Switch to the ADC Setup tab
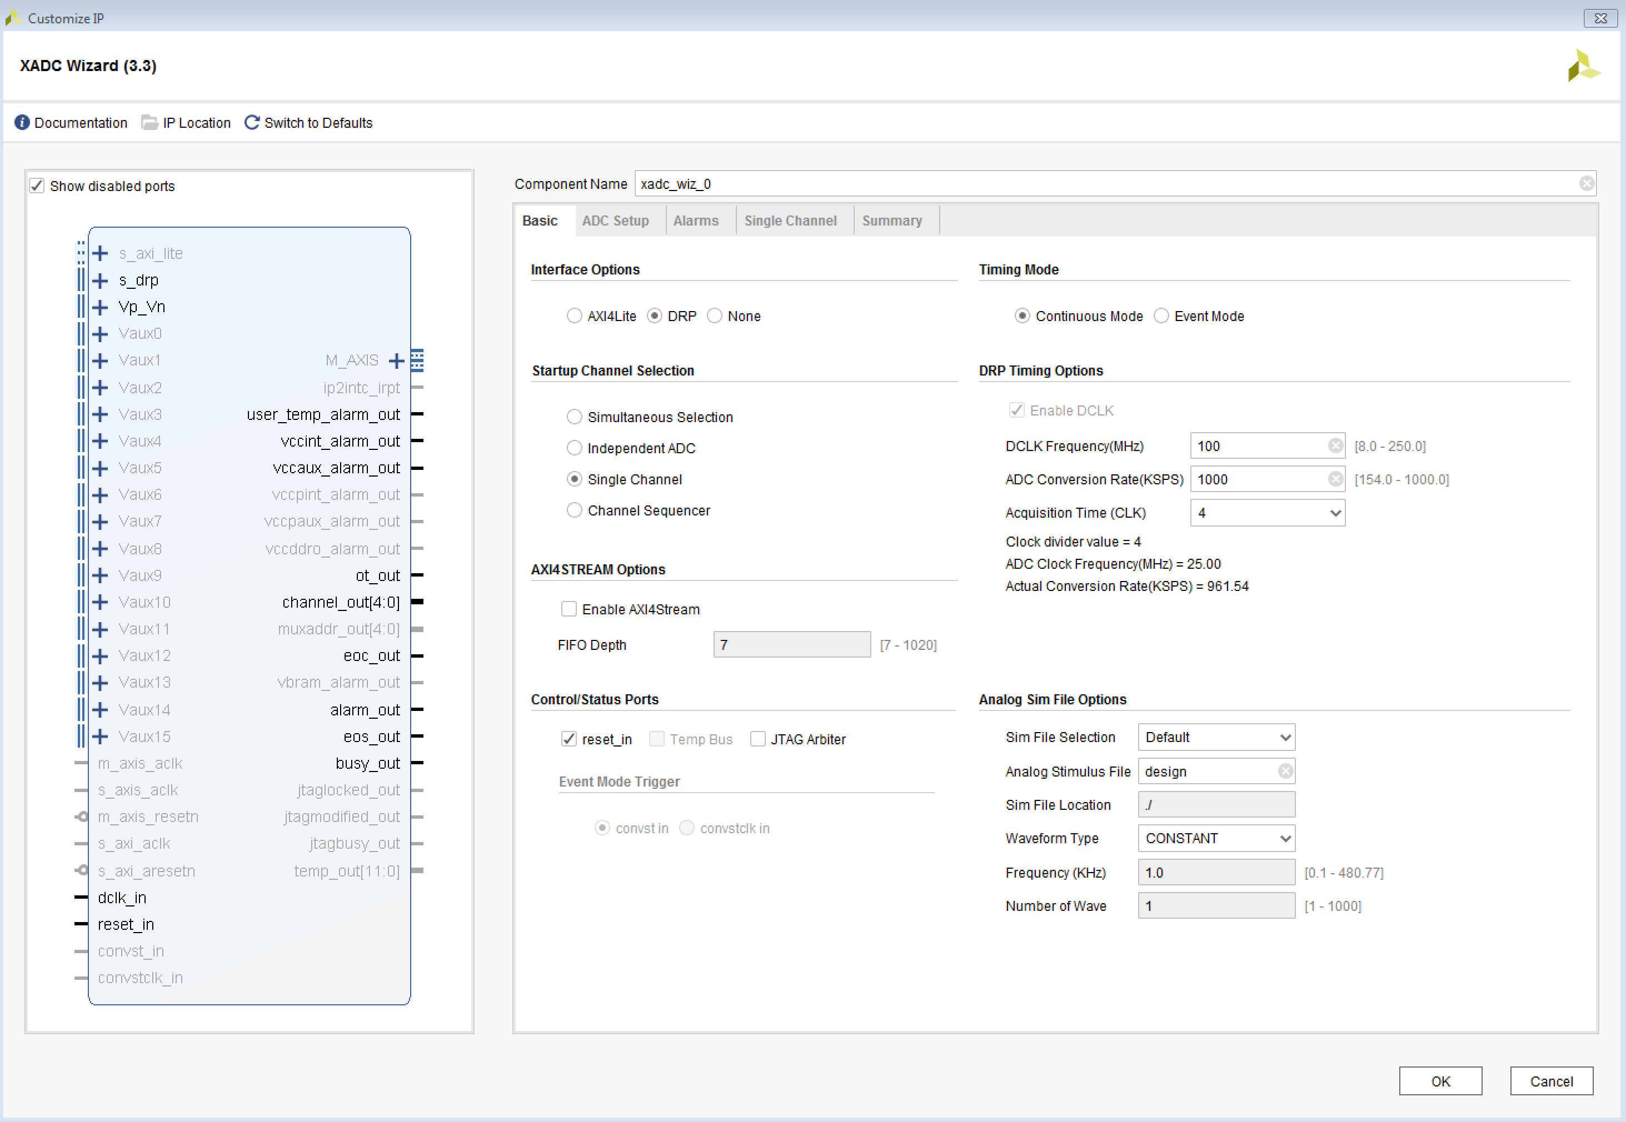 pyautogui.click(x=615, y=221)
